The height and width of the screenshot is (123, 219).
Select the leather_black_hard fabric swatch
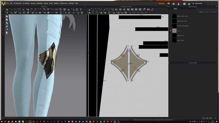click(x=174, y=16)
